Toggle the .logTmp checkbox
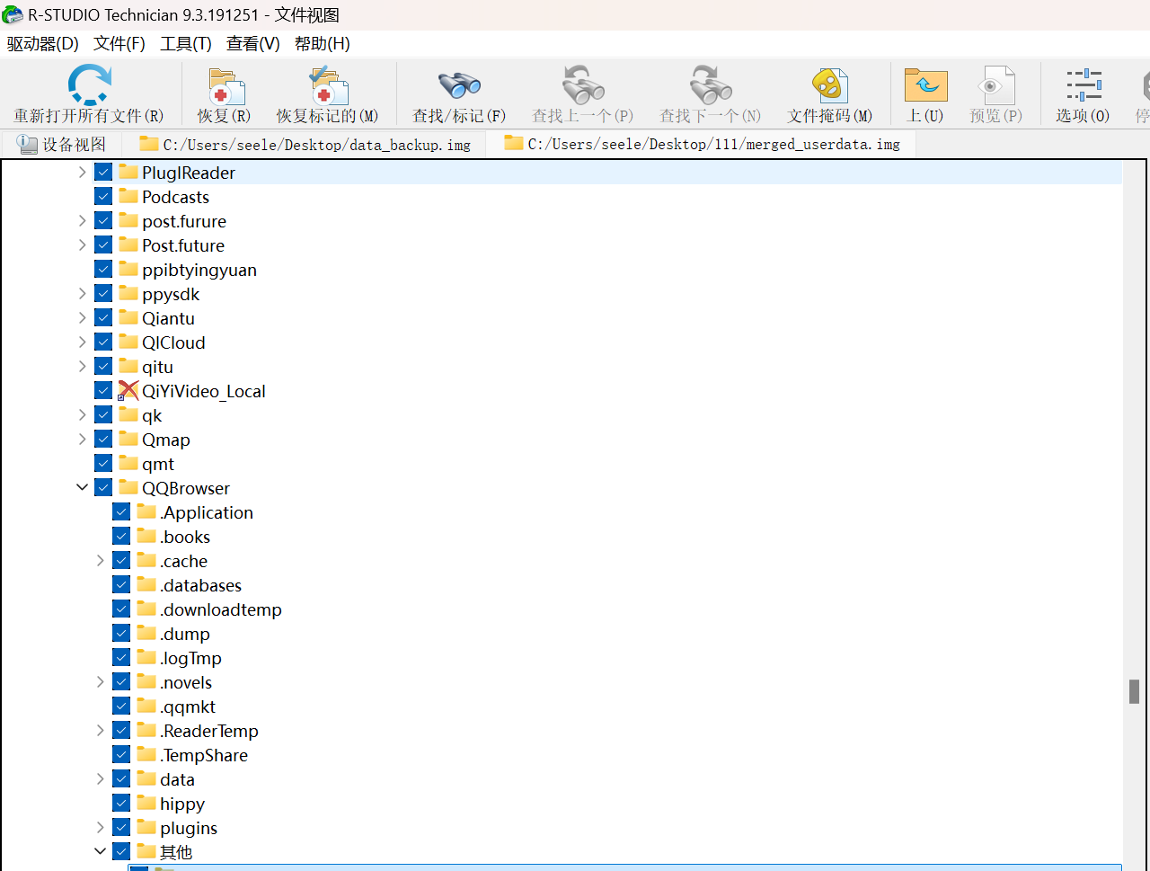This screenshot has width=1150, height=871. [121, 658]
